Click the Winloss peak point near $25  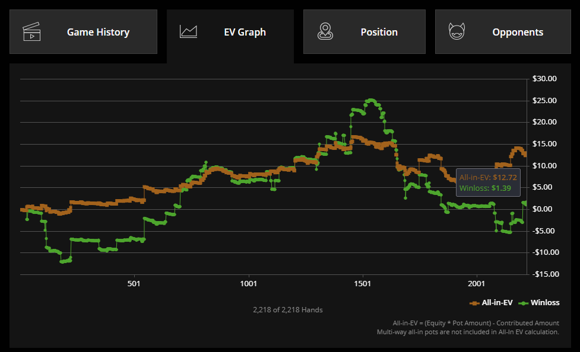pyautogui.click(x=370, y=101)
